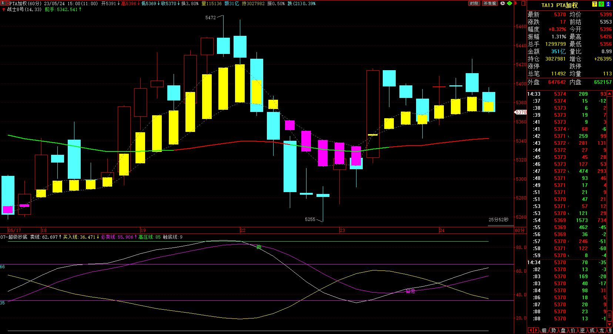The image size is (613, 334).
Task: Click the gray scrollbar under the countdown timer
Action: click(500, 225)
